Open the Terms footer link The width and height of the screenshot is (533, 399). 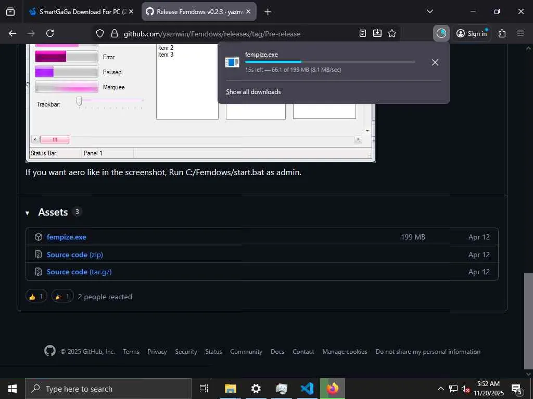131,352
